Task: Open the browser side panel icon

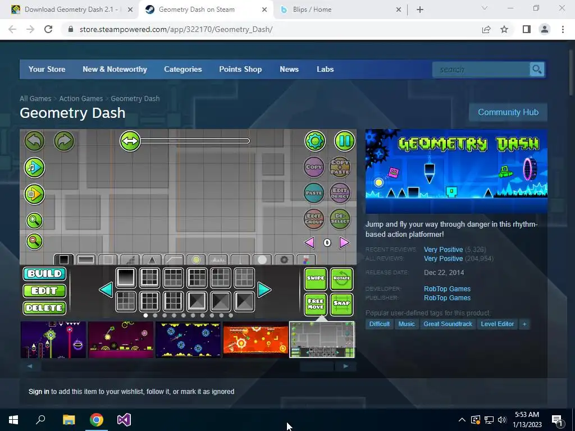Action: (x=526, y=29)
